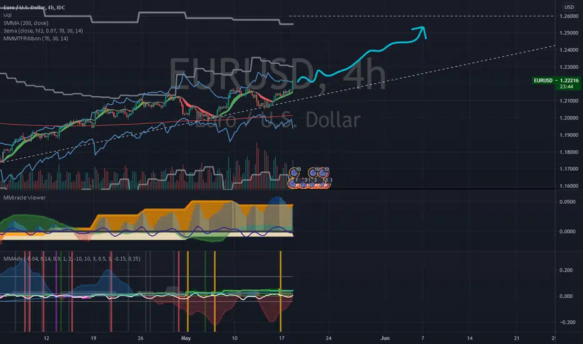This screenshot has width=583, height=344.
Task: Click the 1.26000 price axis label
Action: [569, 16]
